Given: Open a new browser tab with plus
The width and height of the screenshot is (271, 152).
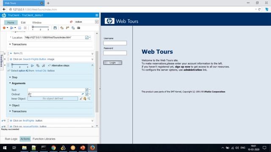Looking at the screenshot, I should (48, 3).
